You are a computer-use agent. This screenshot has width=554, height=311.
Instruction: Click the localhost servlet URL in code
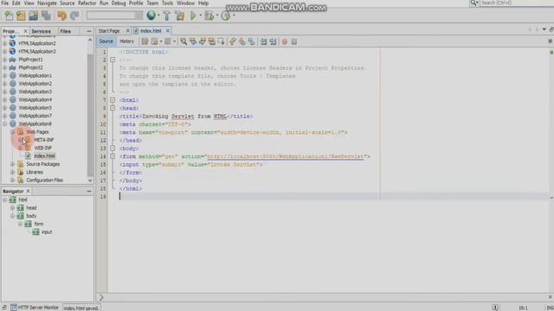tap(286, 156)
